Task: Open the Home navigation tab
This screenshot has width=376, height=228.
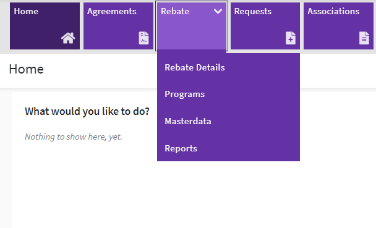Action: 45,26
